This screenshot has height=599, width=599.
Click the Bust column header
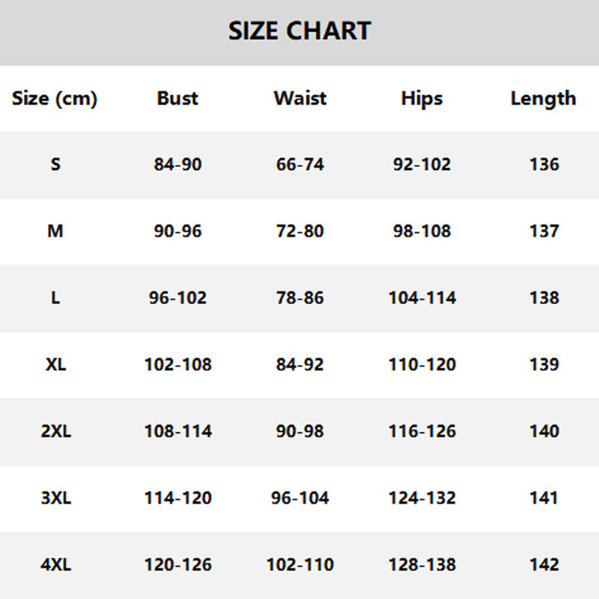177,98
